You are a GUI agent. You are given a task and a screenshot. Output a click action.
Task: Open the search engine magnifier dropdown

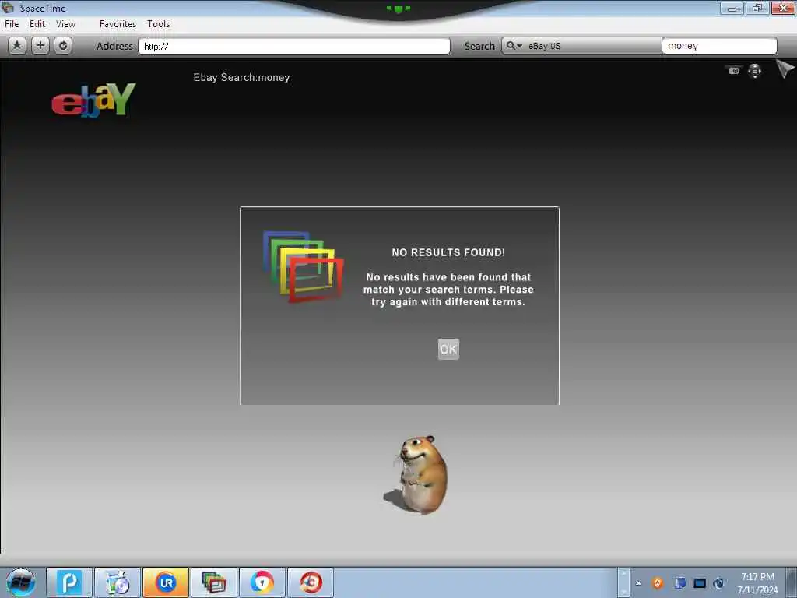tap(514, 46)
